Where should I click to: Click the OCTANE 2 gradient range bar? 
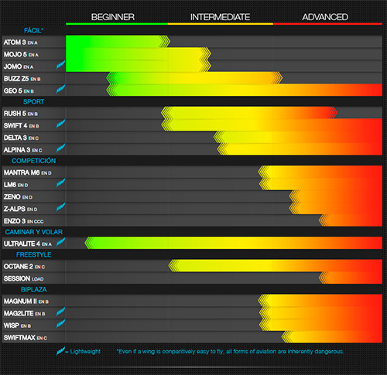pos(276,266)
